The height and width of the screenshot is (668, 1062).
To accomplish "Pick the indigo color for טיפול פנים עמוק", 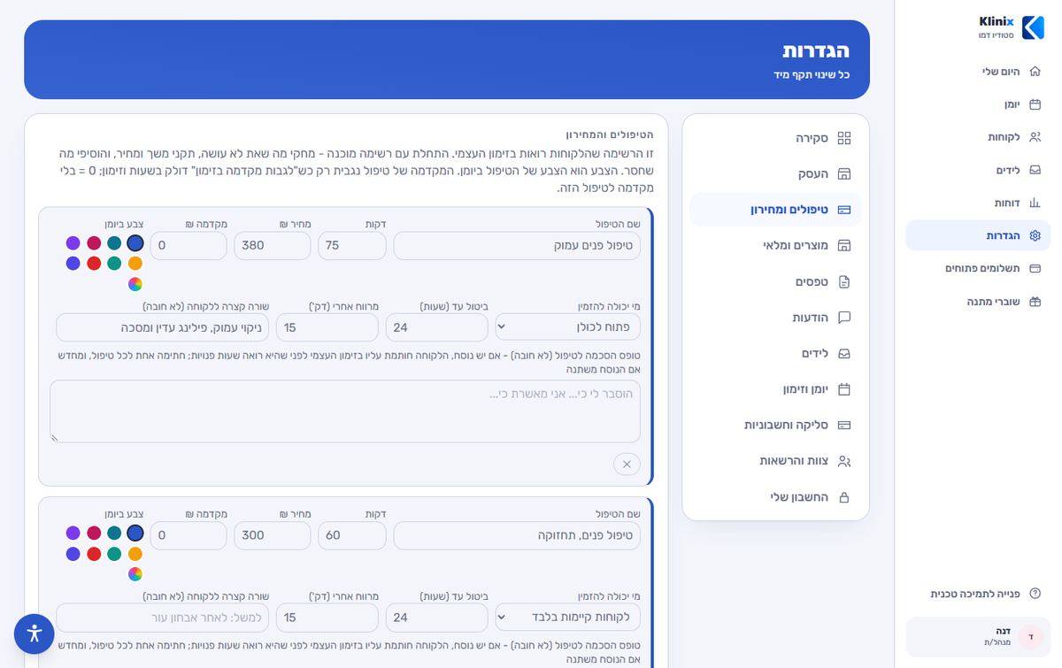I will (x=73, y=264).
